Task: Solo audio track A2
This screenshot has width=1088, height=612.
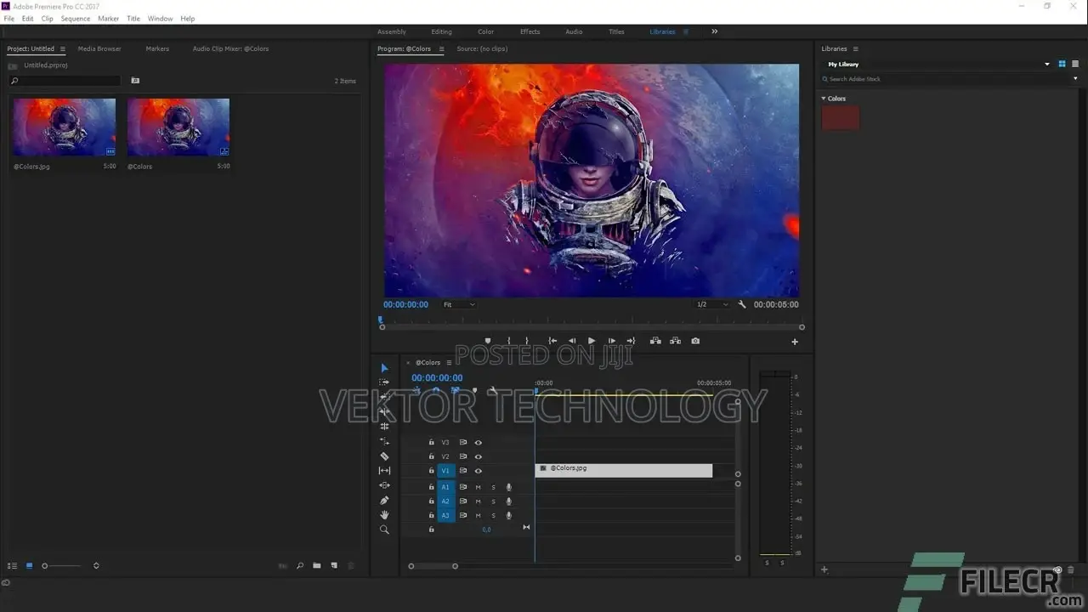Action: pyautogui.click(x=493, y=501)
